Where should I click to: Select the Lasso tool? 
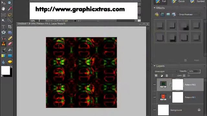click(10, 15)
